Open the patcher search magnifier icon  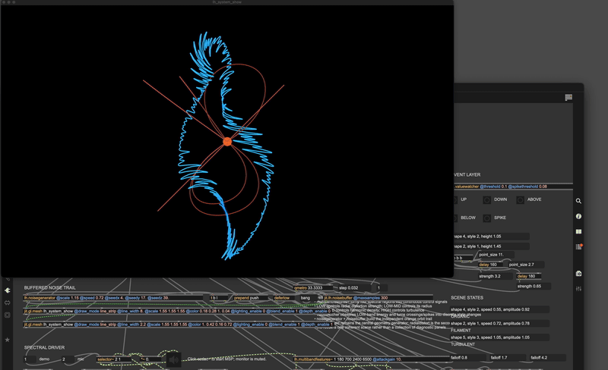point(578,201)
